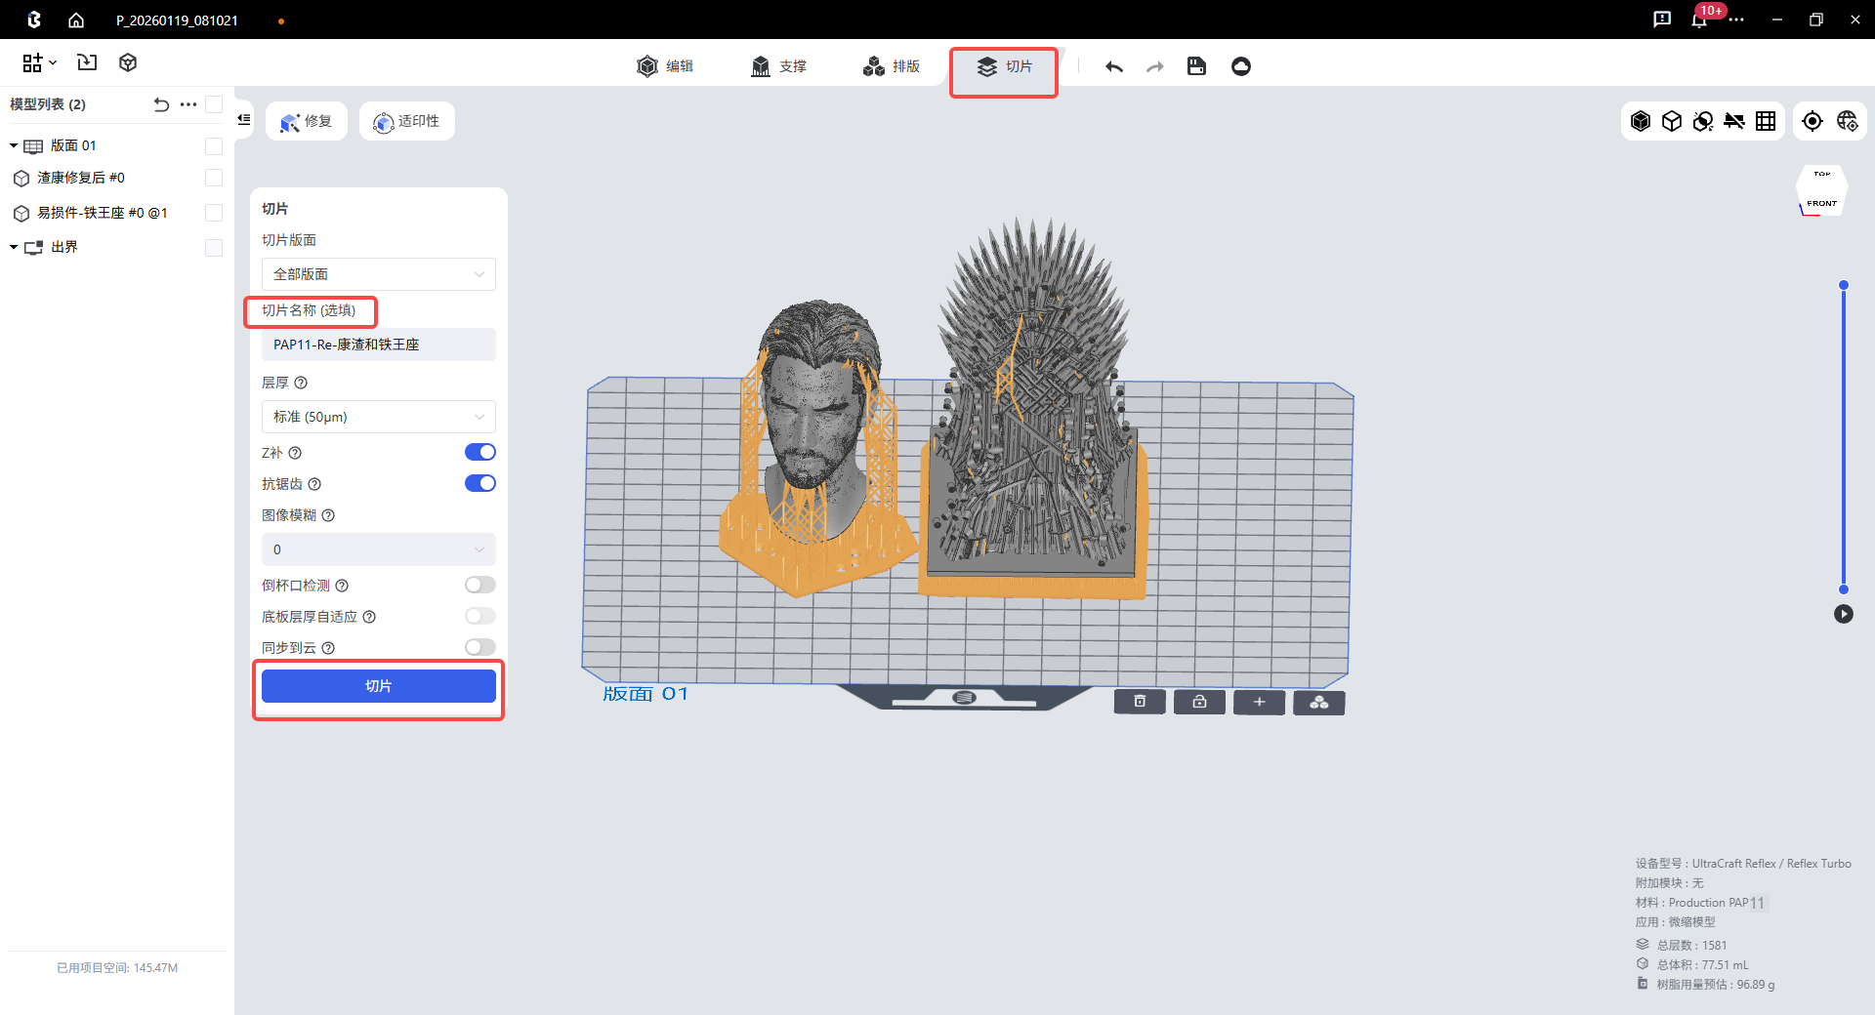Click the blue 切片 button
1875x1015 pixels.
378,686
